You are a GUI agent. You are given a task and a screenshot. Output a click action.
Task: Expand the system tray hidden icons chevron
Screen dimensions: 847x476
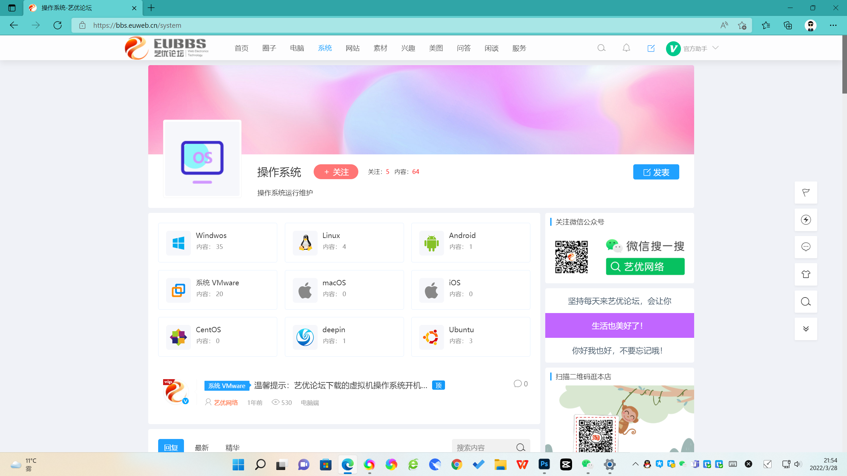pyautogui.click(x=635, y=464)
